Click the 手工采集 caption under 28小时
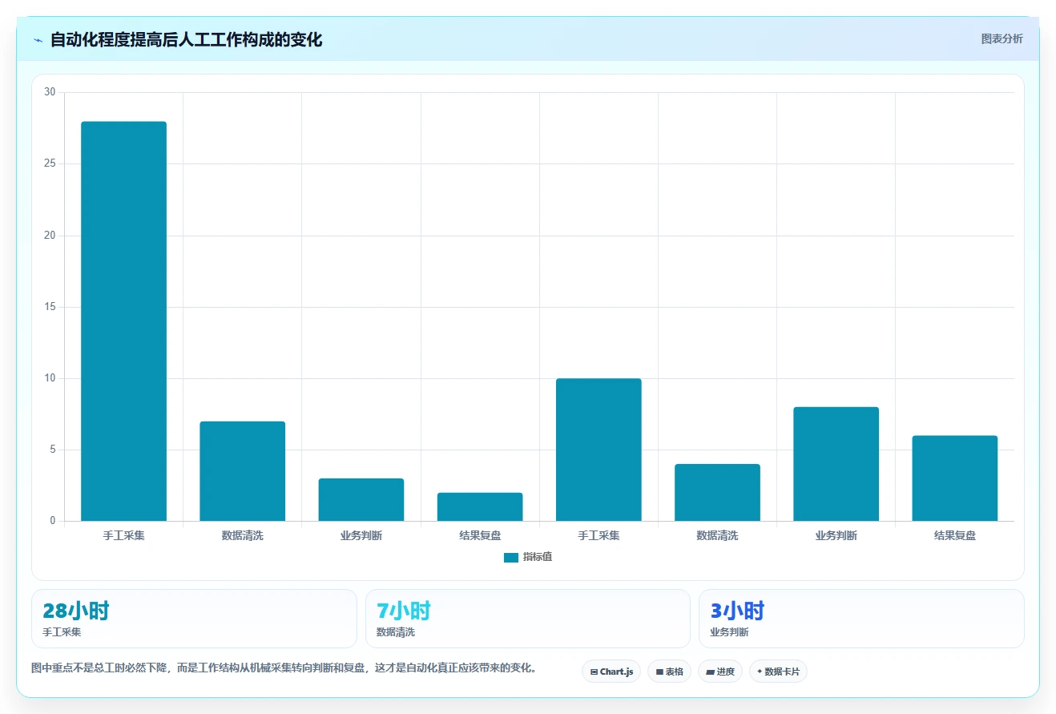 [x=62, y=632]
